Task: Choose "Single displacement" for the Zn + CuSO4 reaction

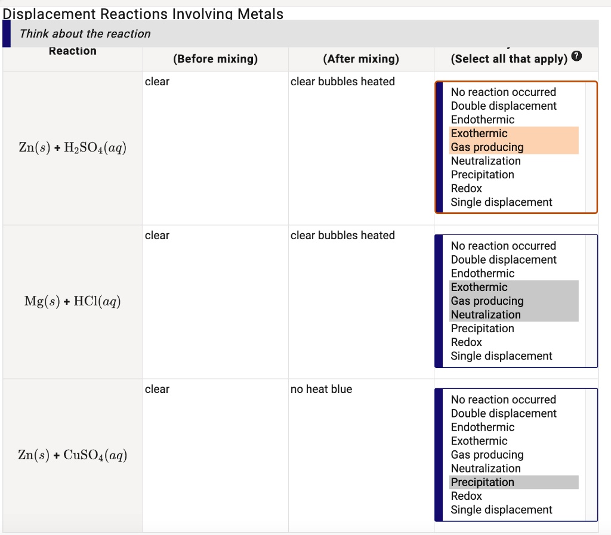Action: click(501, 510)
